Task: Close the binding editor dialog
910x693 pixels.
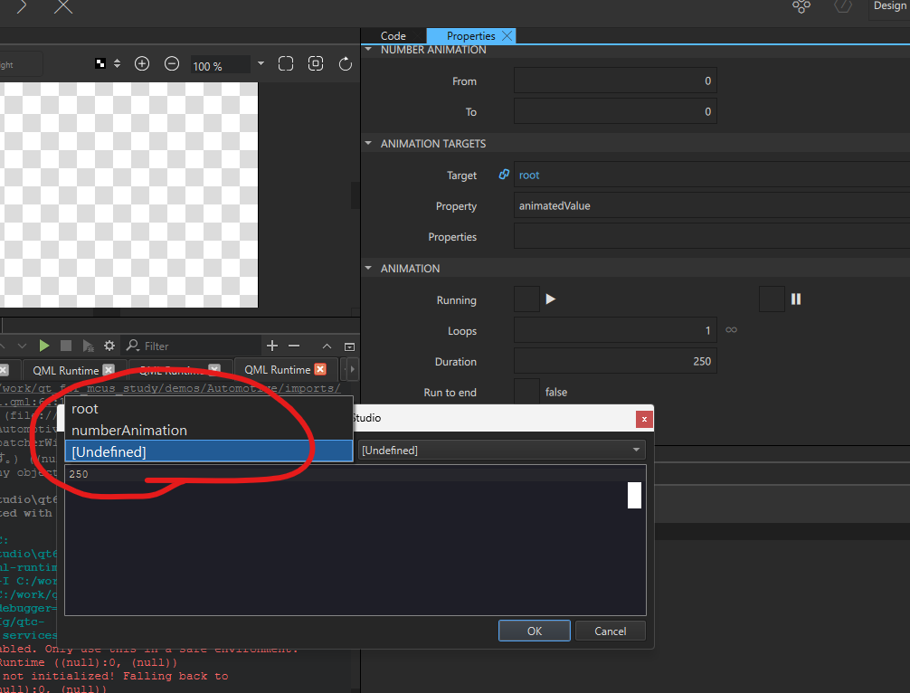Action: pyautogui.click(x=644, y=419)
